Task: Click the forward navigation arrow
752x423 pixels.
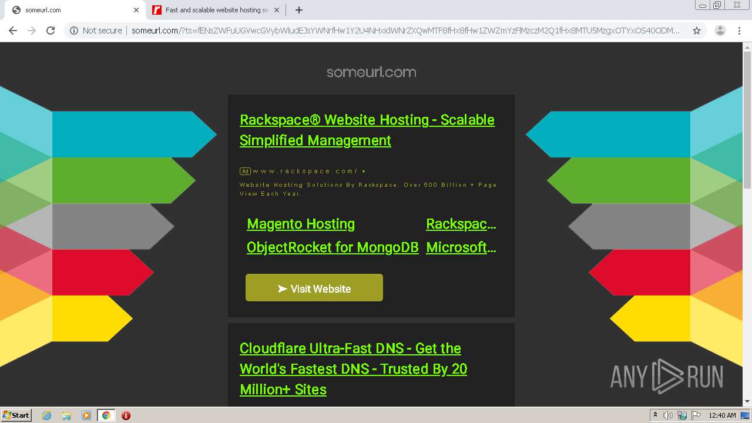Action: [x=32, y=31]
